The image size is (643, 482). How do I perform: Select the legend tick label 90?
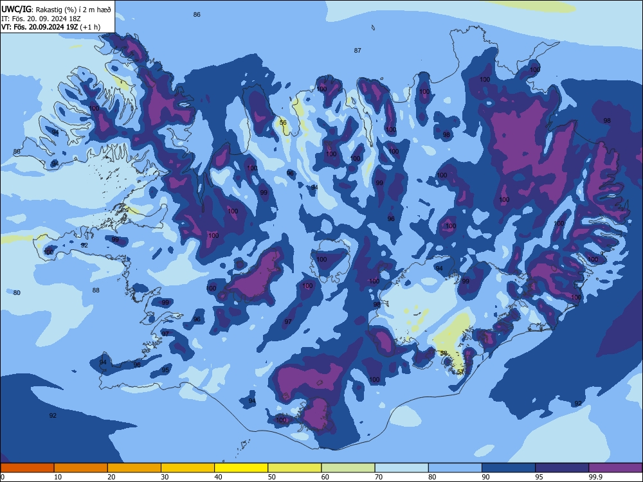pyautogui.click(x=486, y=477)
